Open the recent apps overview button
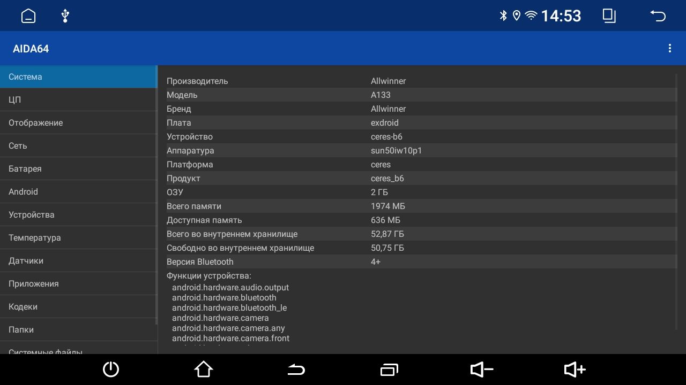This screenshot has height=385, width=686. tap(389, 369)
